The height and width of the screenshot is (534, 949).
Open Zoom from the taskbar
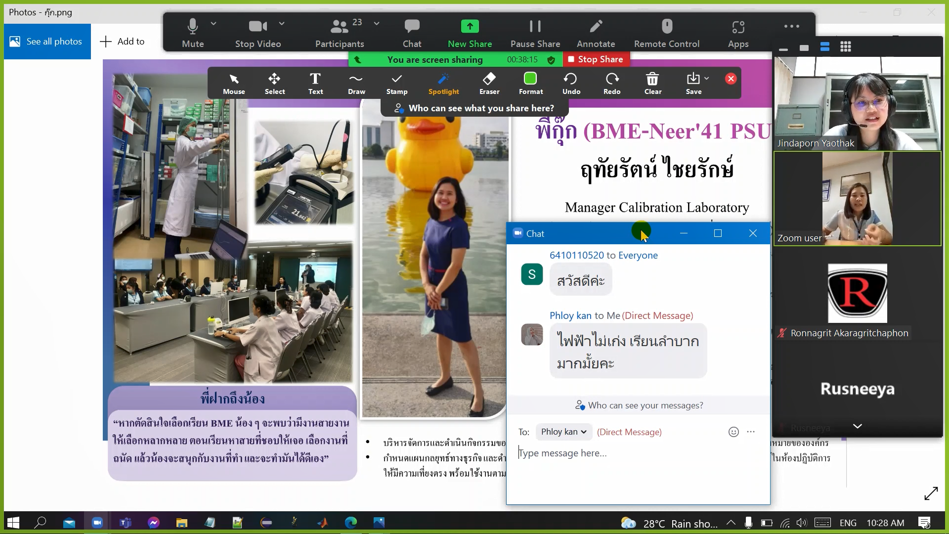point(97,522)
